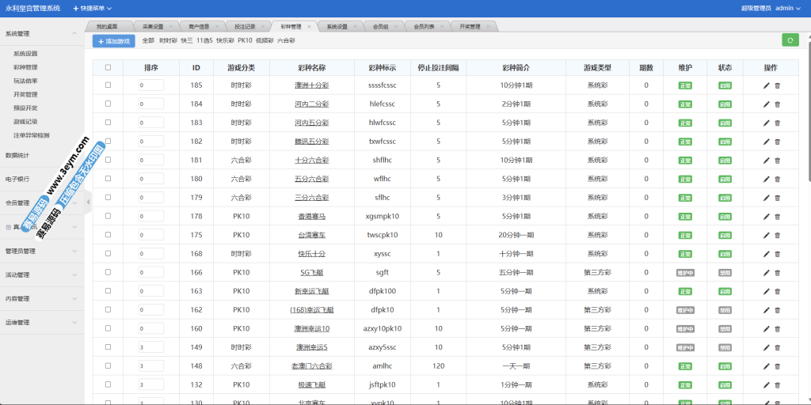Edit the 澳洲十分彩 row with pencil icon
The height and width of the screenshot is (405, 811).
tap(766, 85)
